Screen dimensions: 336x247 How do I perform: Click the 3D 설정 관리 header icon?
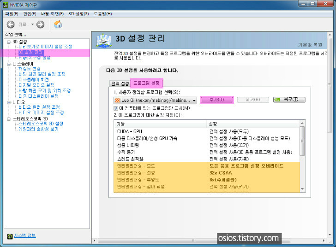point(104,40)
